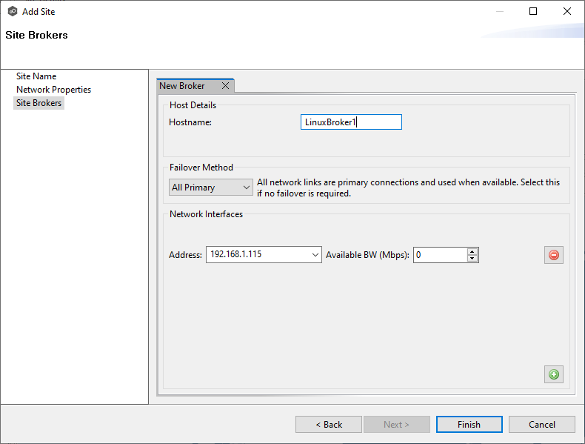Go to Site Name page

coord(36,76)
